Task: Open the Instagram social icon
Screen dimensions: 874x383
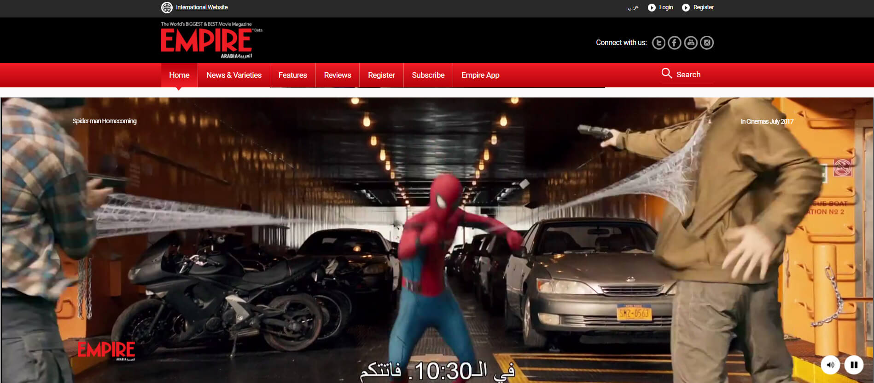Action: click(x=707, y=43)
